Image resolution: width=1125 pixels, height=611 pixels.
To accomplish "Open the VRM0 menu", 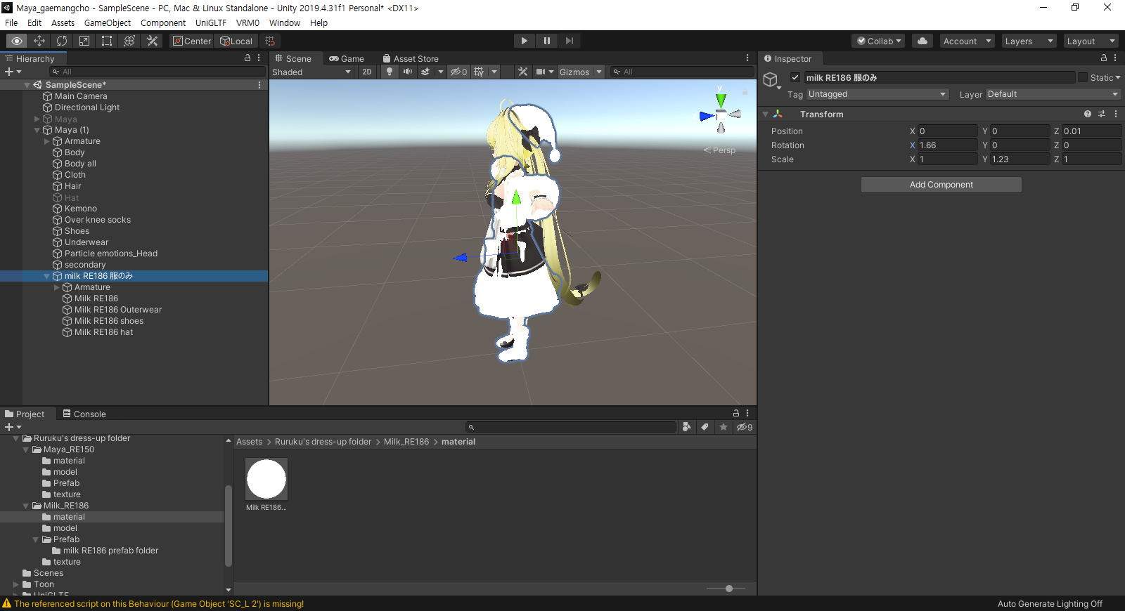I will 247,22.
